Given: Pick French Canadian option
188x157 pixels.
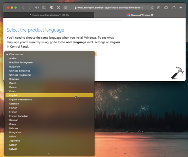Looking at the screenshot, I should tap(49, 116).
